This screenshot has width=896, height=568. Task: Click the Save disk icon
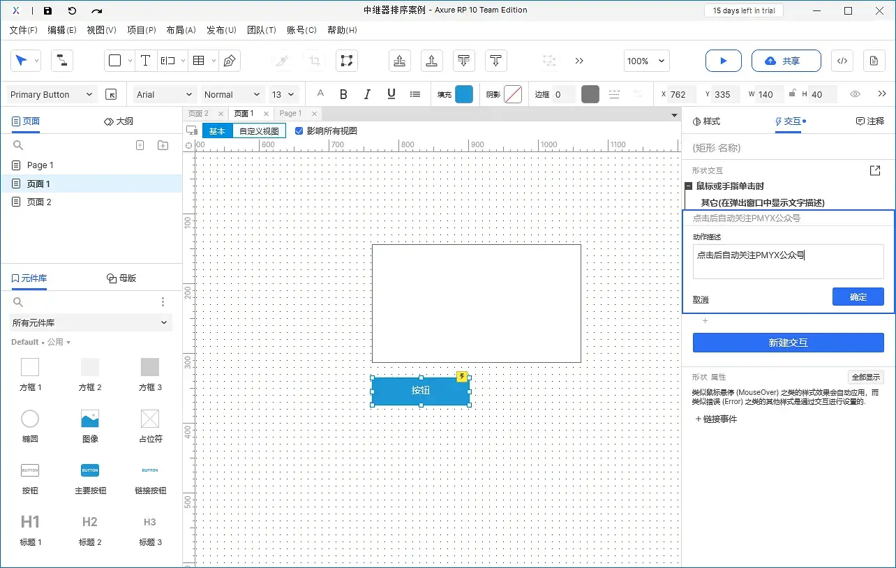click(x=47, y=10)
